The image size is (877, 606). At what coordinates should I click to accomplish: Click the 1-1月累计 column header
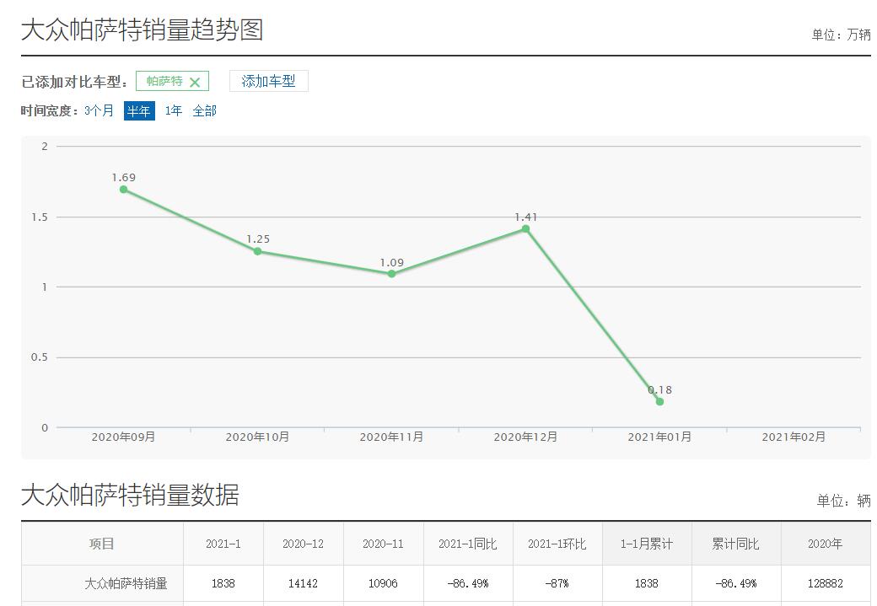tap(647, 544)
